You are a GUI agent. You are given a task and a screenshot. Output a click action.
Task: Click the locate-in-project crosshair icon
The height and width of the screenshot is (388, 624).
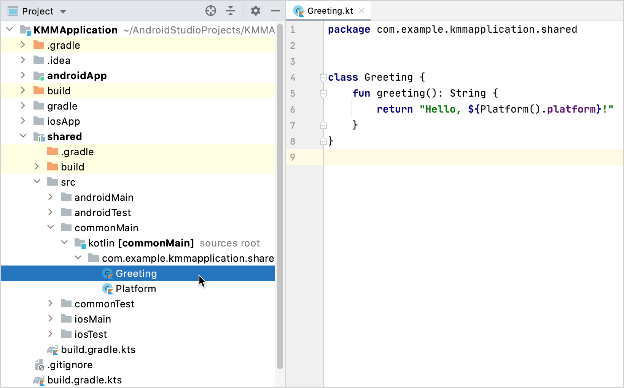211,11
